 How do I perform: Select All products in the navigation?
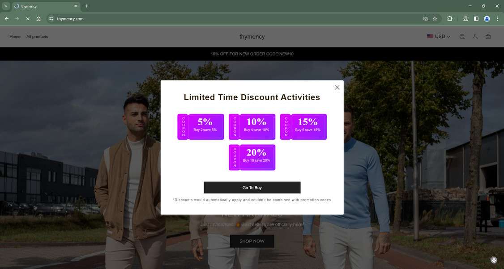pyautogui.click(x=37, y=36)
